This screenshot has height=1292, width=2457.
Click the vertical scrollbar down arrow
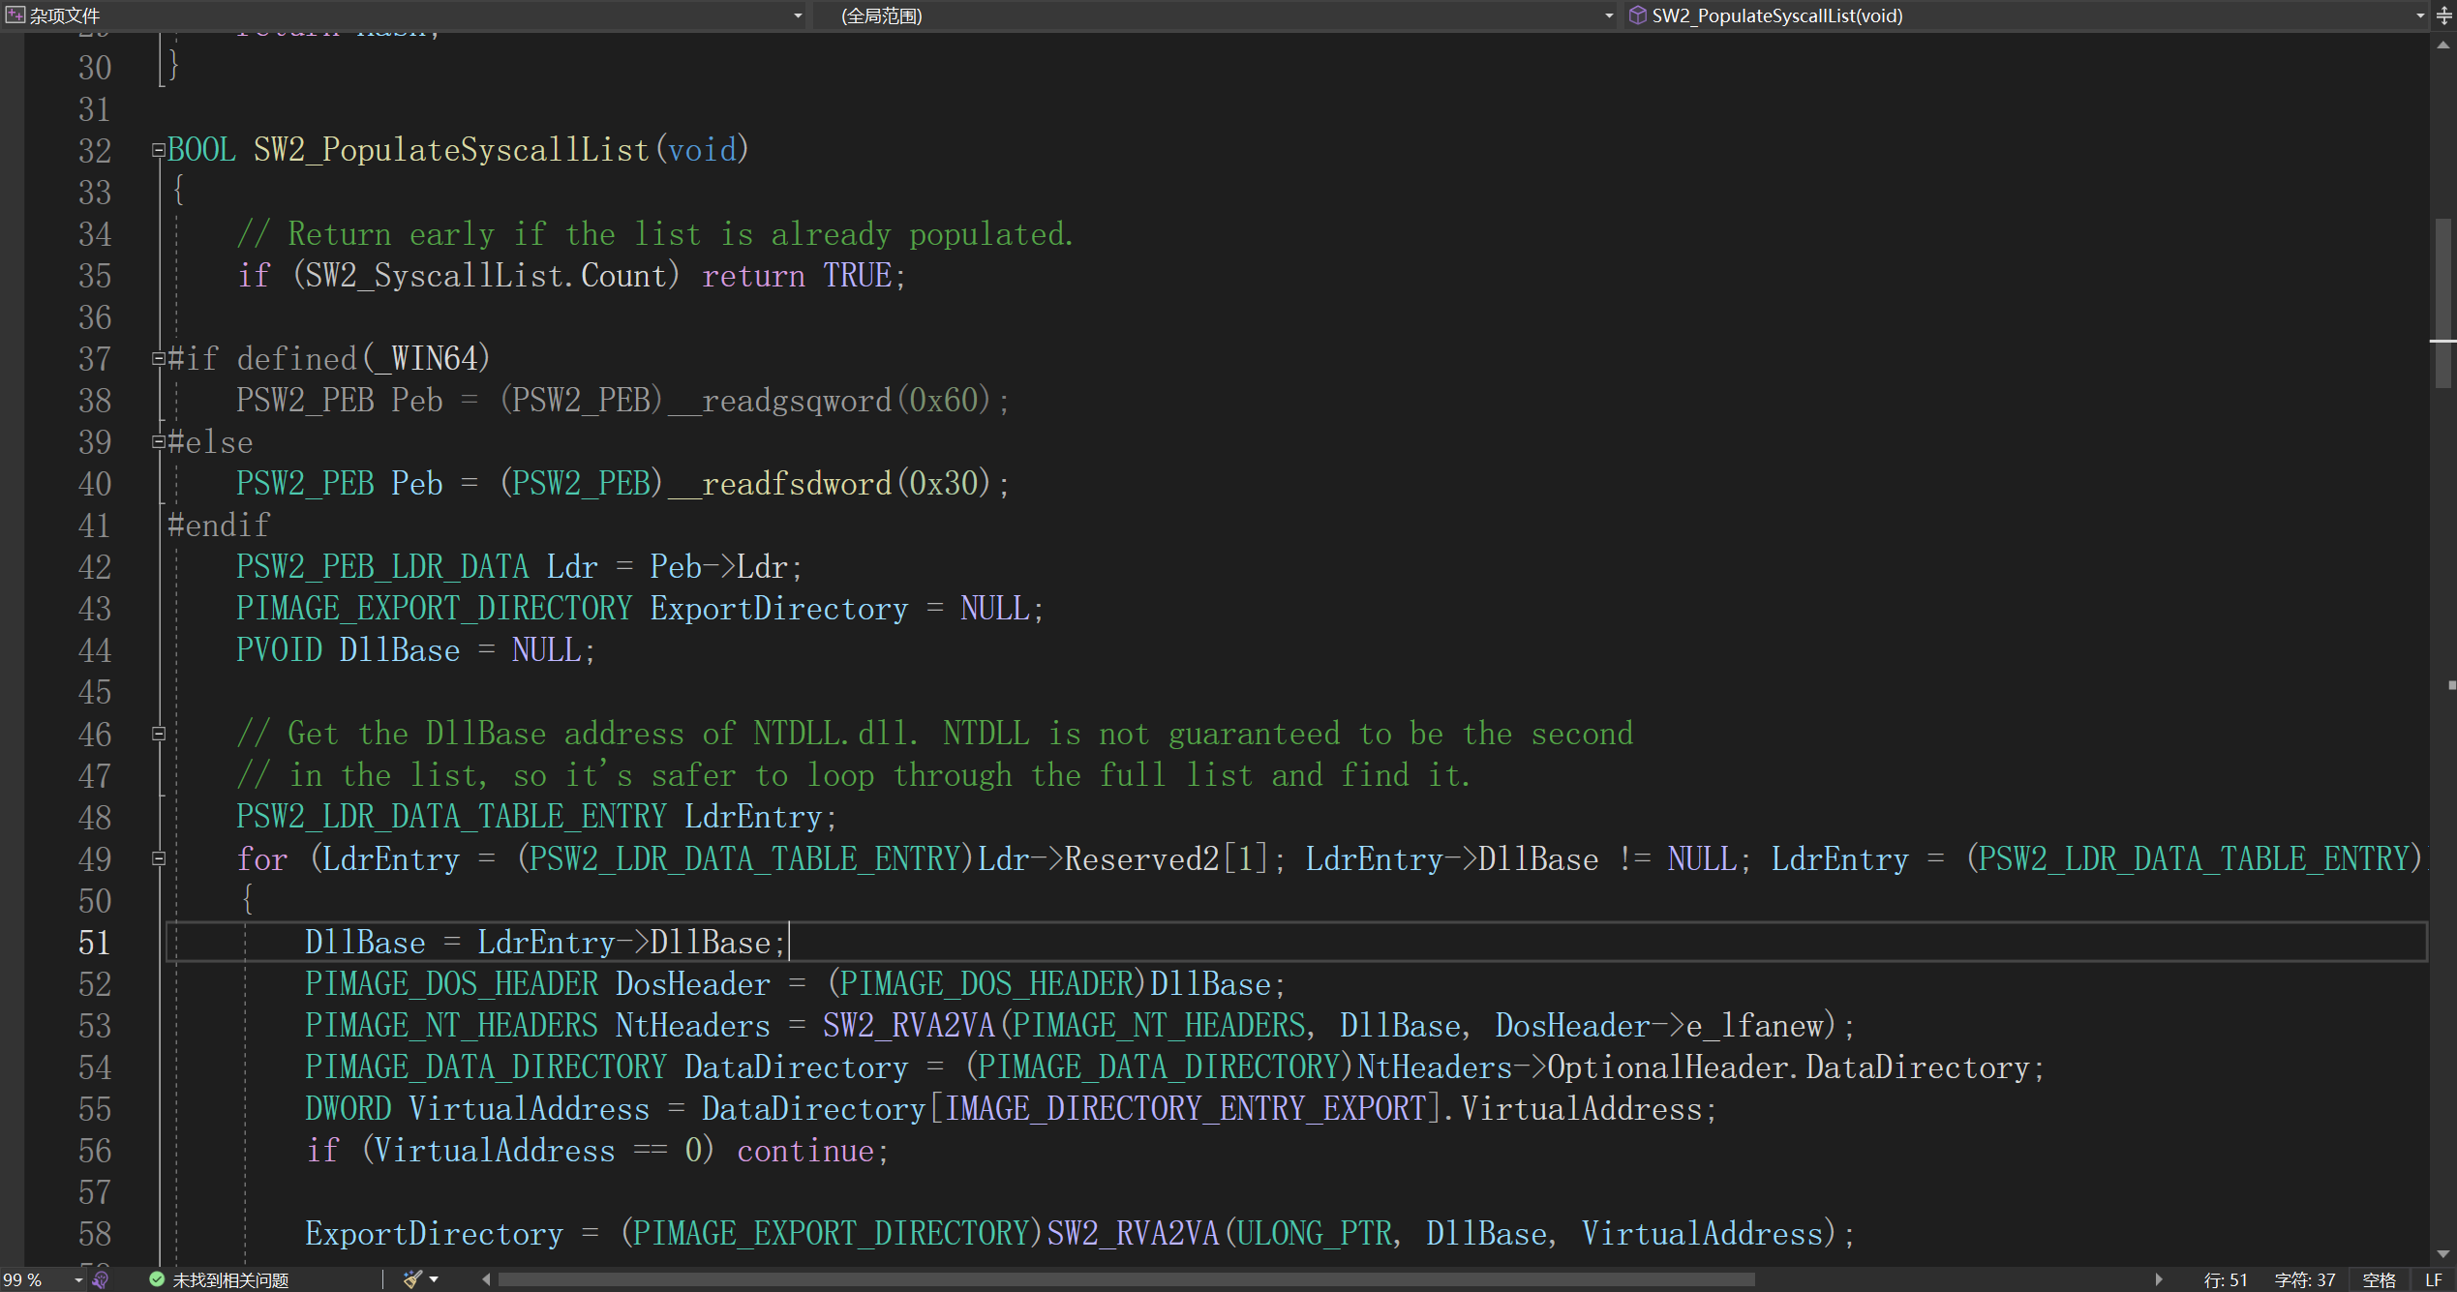(x=2442, y=1254)
